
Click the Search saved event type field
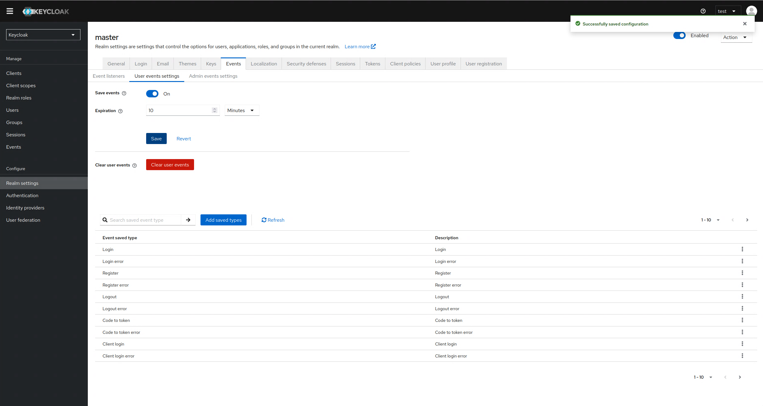(x=144, y=220)
